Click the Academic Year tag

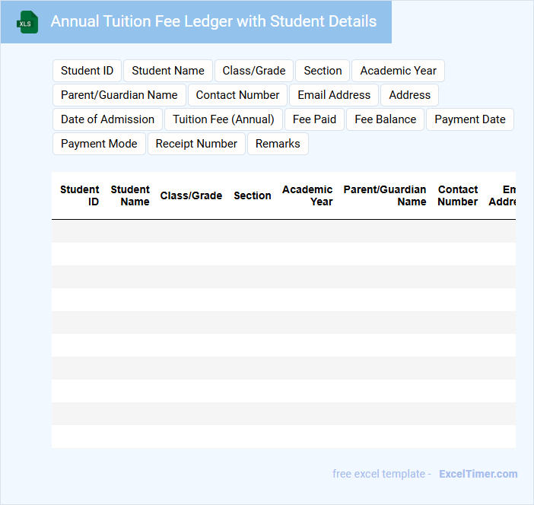[398, 71]
